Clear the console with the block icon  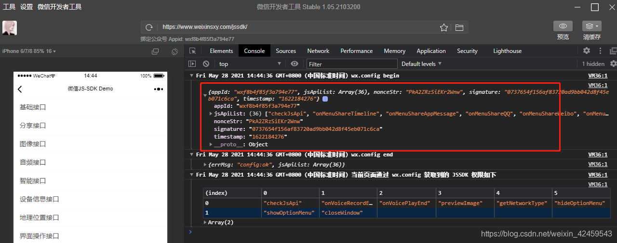click(206, 64)
